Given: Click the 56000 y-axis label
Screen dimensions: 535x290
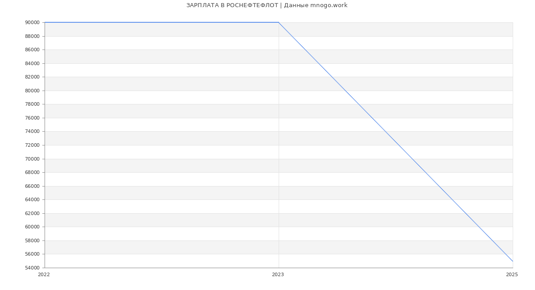Looking at the screenshot, I should 33,254.
